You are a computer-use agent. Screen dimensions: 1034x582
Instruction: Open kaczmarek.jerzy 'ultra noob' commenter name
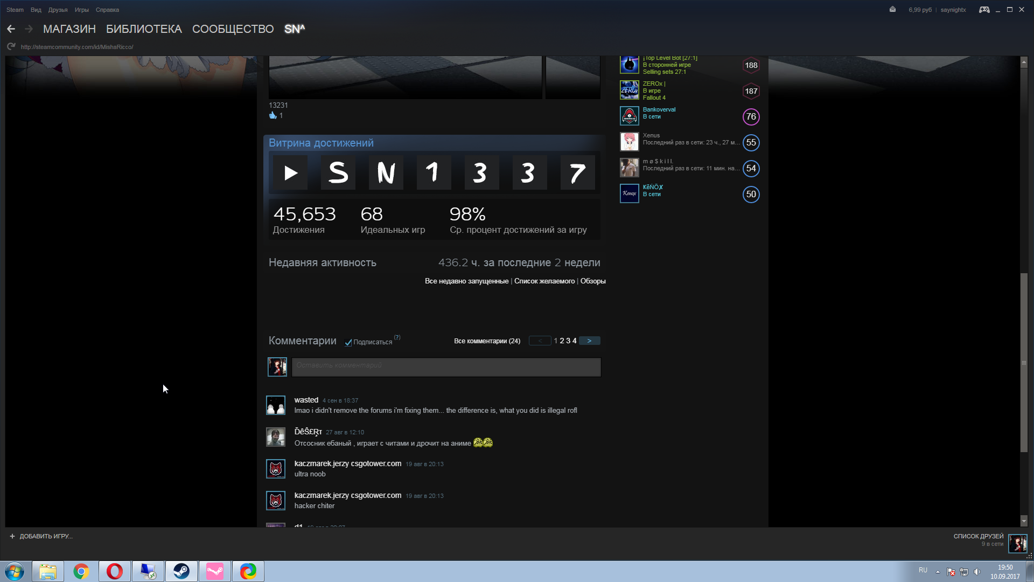[348, 463]
